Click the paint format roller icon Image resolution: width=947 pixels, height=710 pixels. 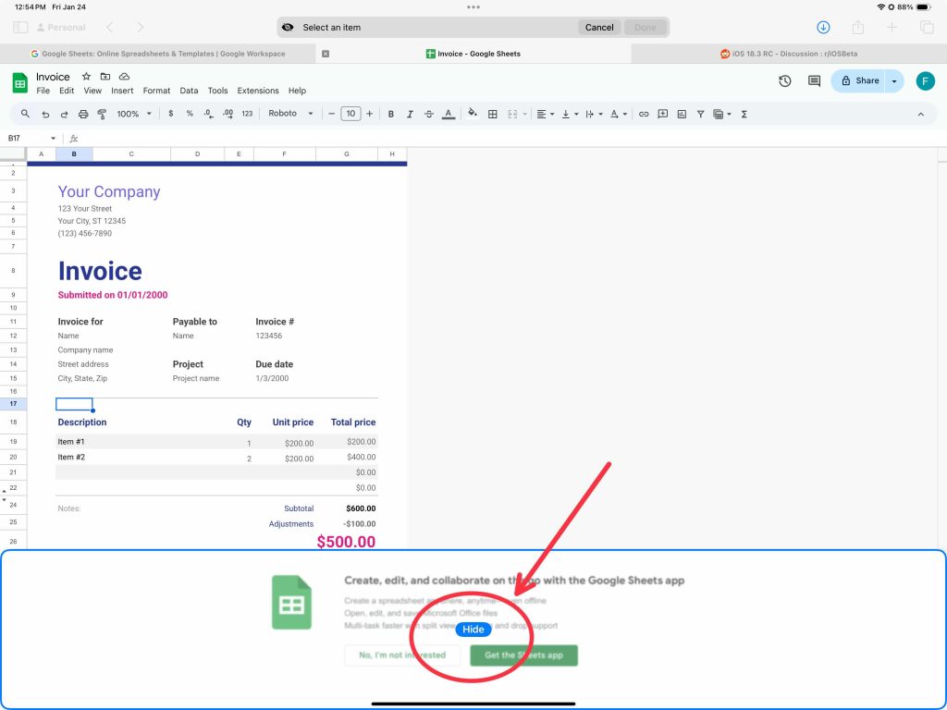tap(102, 114)
